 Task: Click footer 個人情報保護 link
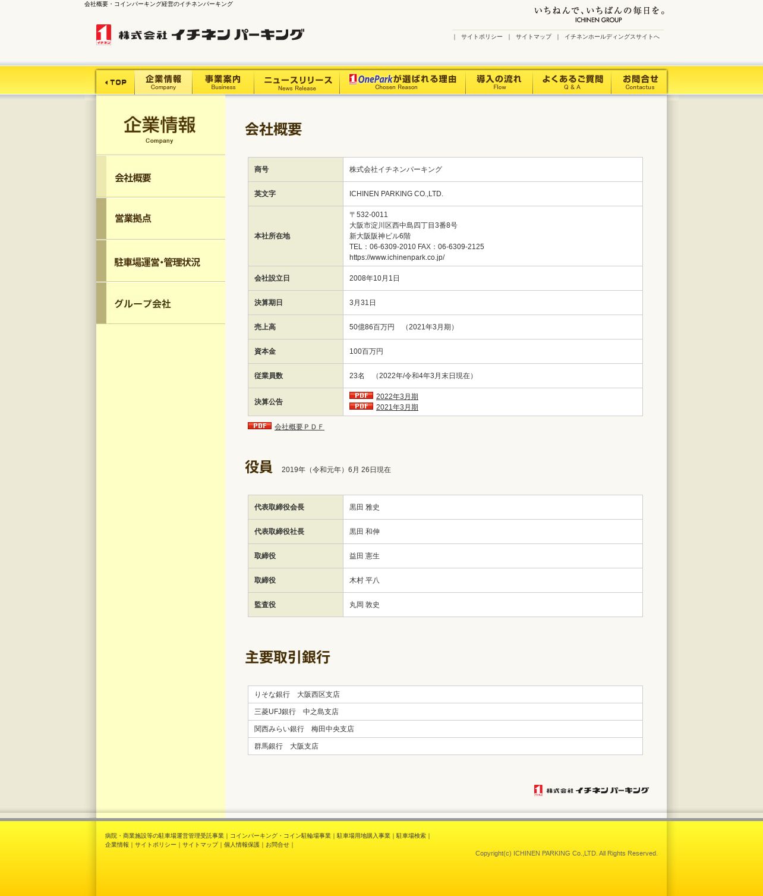tap(242, 845)
